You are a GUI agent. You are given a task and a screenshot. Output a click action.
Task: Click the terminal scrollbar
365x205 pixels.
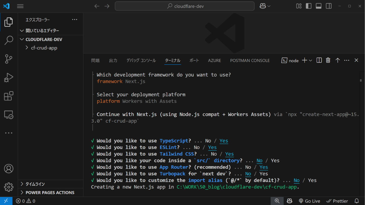pos(361,81)
